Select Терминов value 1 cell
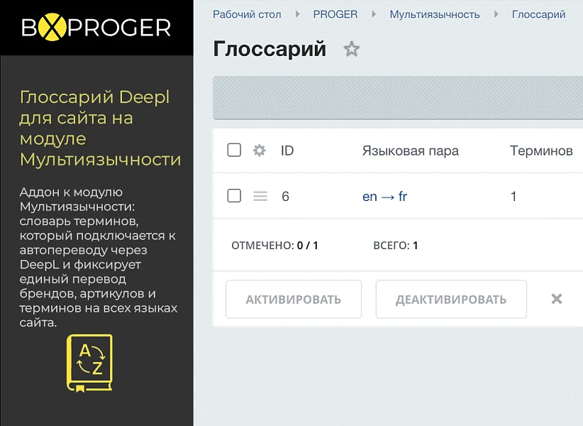 [x=513, y=196]
